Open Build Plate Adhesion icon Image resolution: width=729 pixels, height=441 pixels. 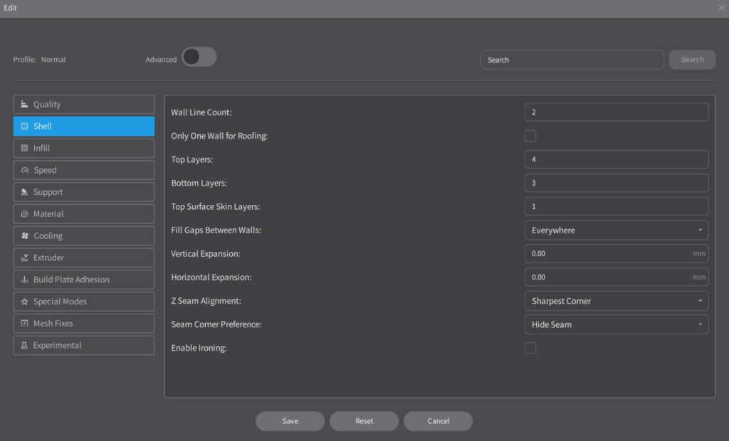[x=24, y=280]
